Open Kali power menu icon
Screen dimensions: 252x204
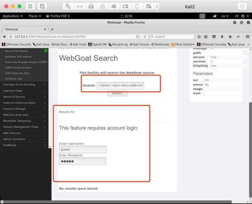pos(243,16)
